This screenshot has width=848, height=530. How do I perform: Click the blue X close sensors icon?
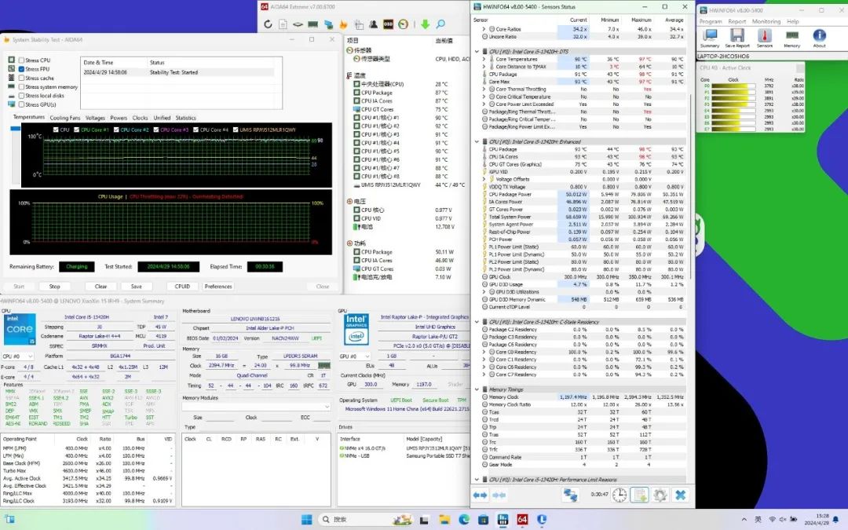(680, 495)
